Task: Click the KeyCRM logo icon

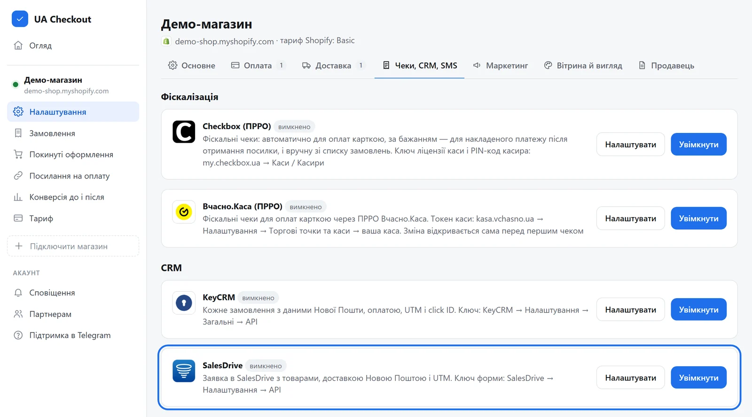Action: 184,303
